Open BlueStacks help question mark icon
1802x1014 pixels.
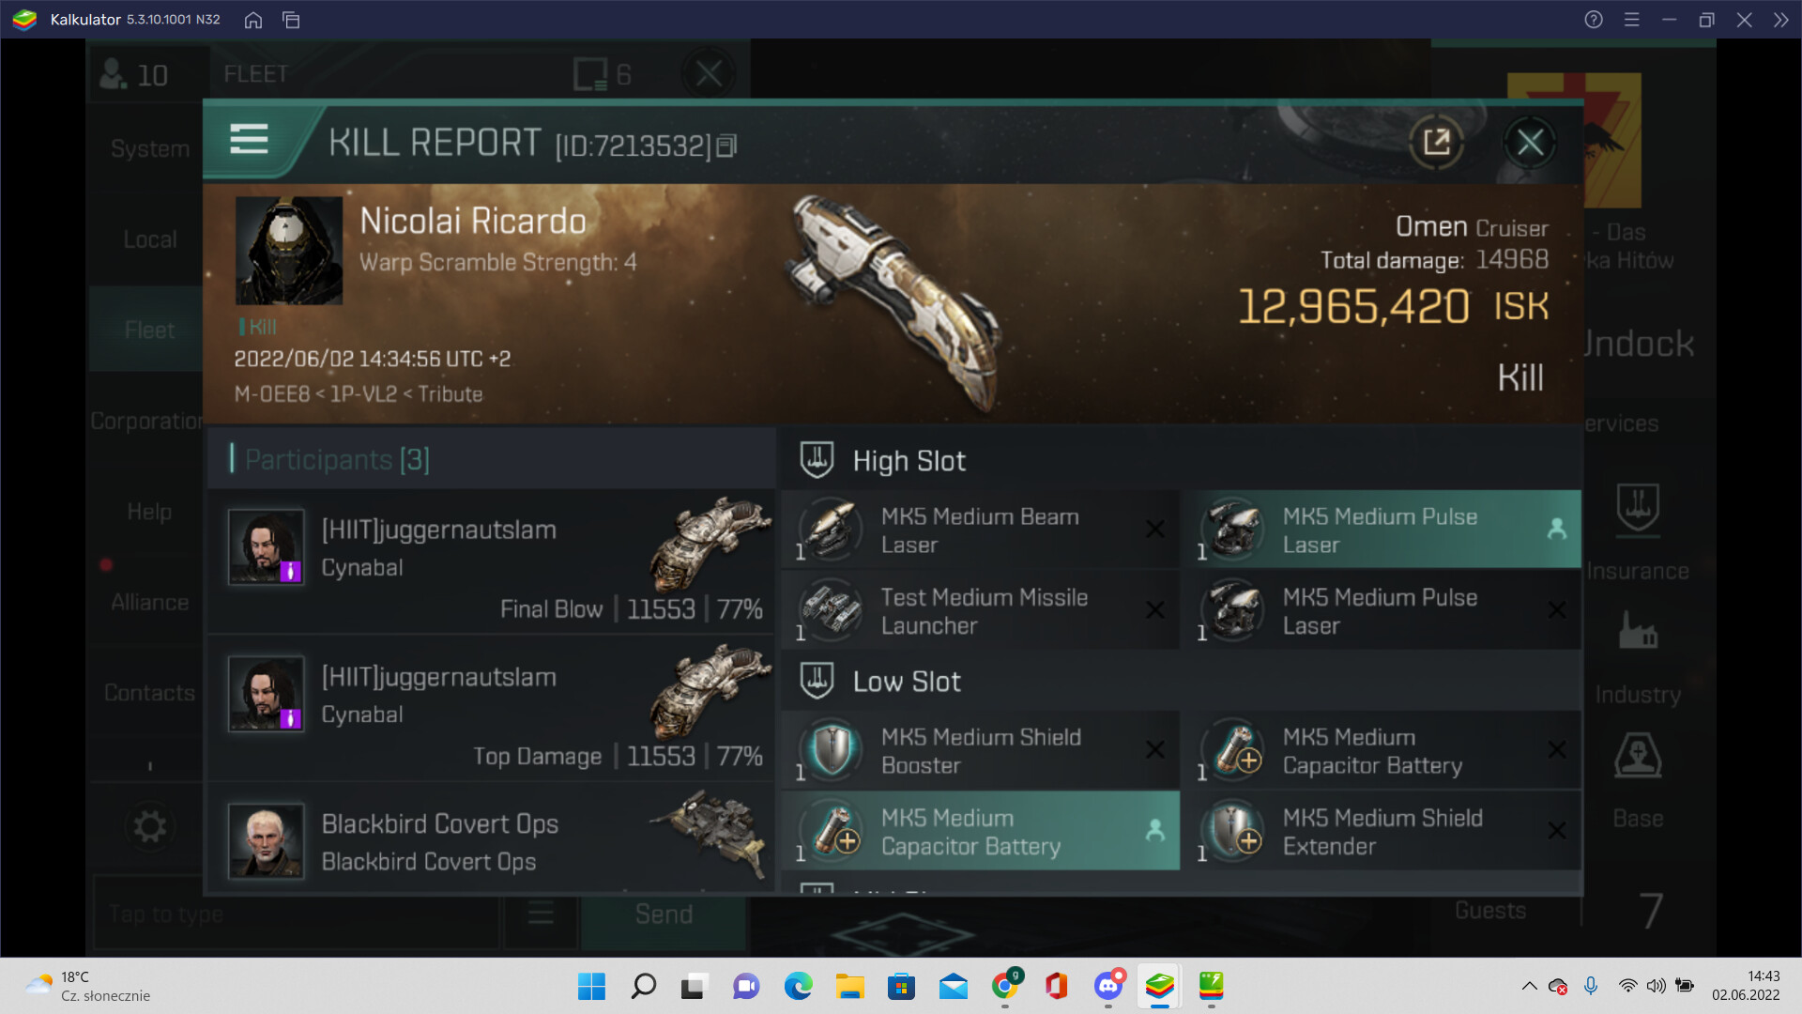pyautogui.click(x=1594, y=20)
